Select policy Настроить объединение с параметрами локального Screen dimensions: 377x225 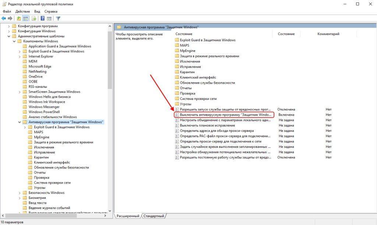(225, 120)
